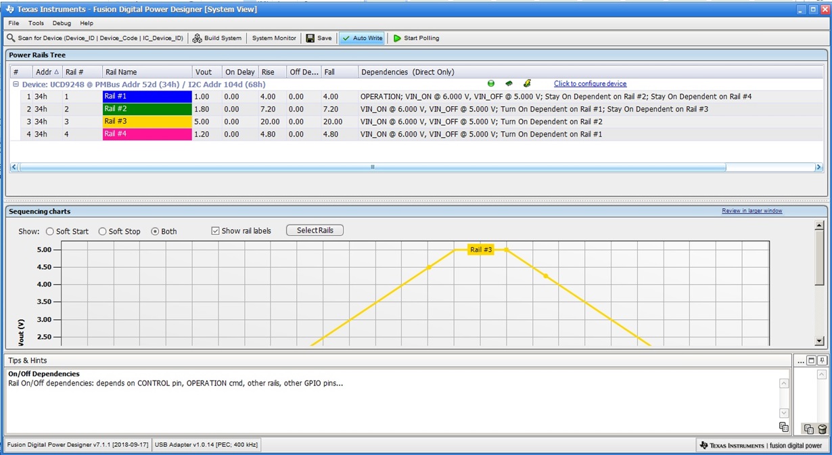Click the green Start Polling play icon
The height and width of the screenshot is (455, 832).
coord(398,39)
